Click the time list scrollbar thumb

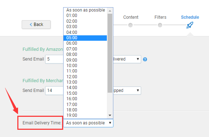tap(110, 53)
